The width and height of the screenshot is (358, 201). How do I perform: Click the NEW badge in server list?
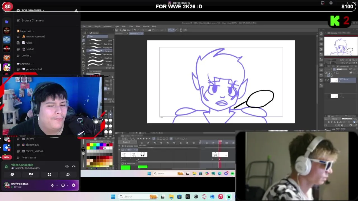click(7, 157)
